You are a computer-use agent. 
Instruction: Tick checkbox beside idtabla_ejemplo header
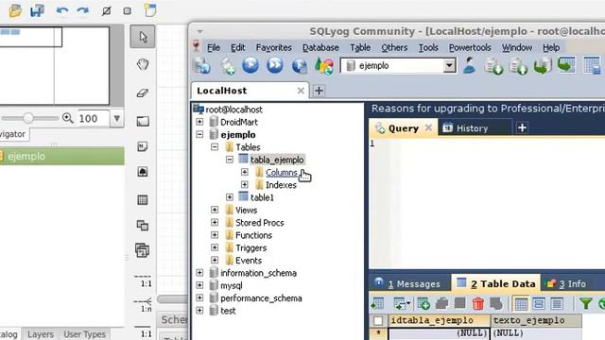pos(378,320)
